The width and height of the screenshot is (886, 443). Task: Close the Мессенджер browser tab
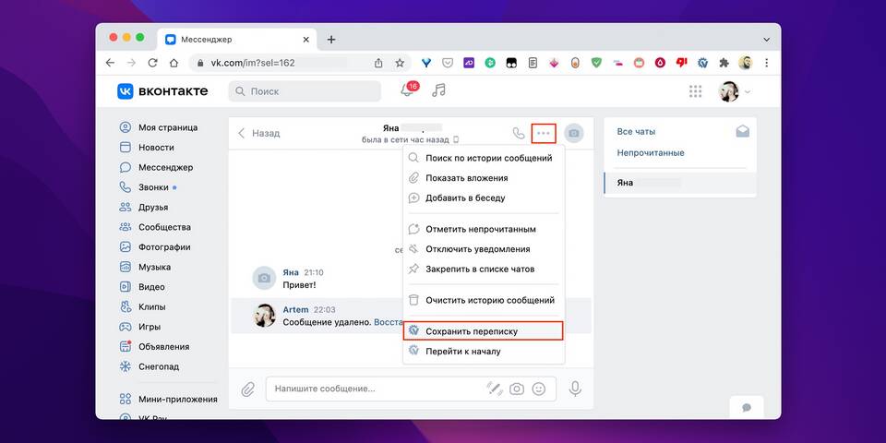(x=305, y=40)
